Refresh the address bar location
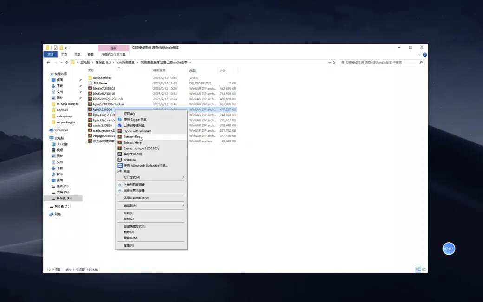The width and height of the screenshot is (483, 302). click(x=333, y=63)
